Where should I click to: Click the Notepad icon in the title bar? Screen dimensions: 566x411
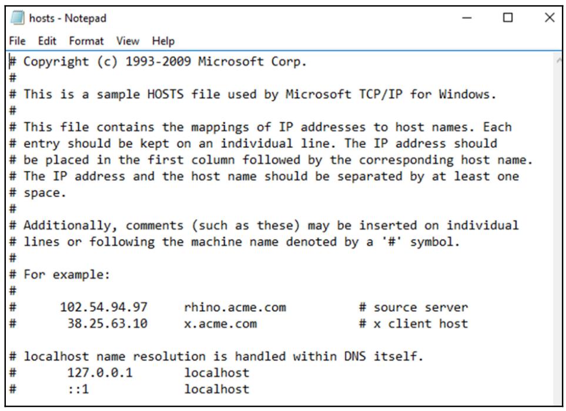pos(18,18)
